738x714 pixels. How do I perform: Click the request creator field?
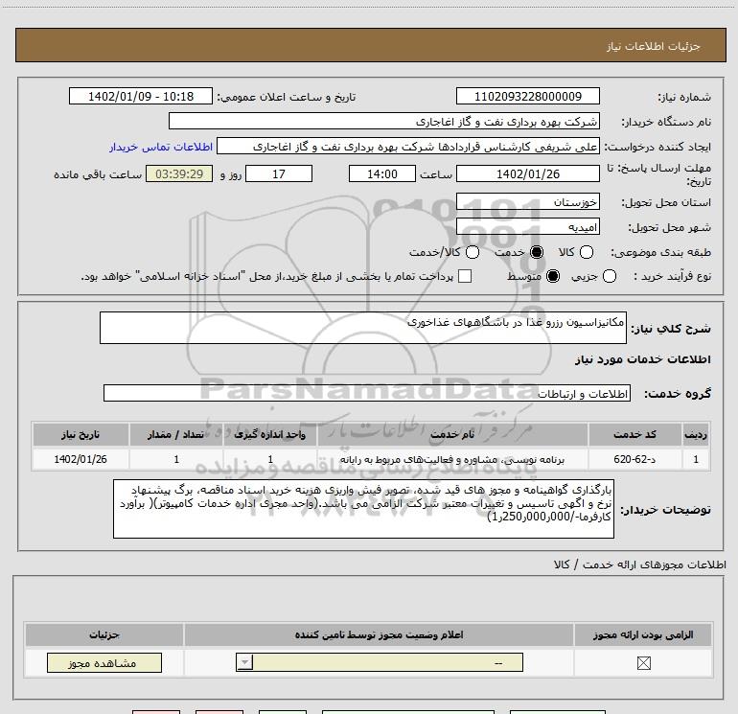click(x=408, y=147)
